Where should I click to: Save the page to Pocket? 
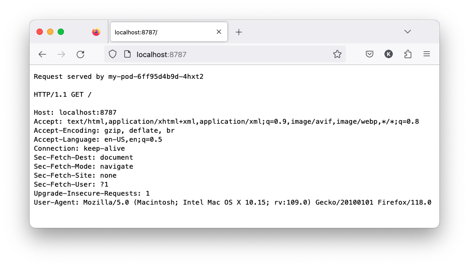[x=370, y=54]
